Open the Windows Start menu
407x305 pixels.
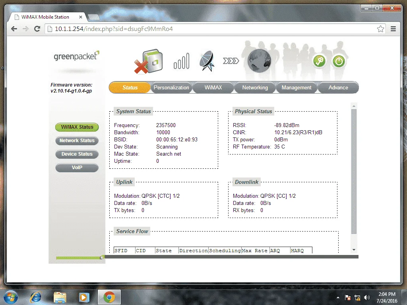11,297
